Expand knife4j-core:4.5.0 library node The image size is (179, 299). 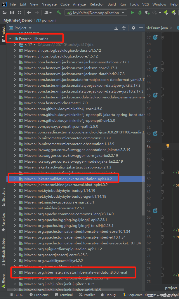[15, 109]
